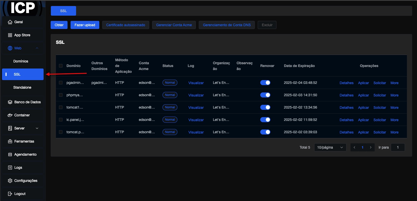Open Standalone in the sidebar

click(x=23, y=87)
